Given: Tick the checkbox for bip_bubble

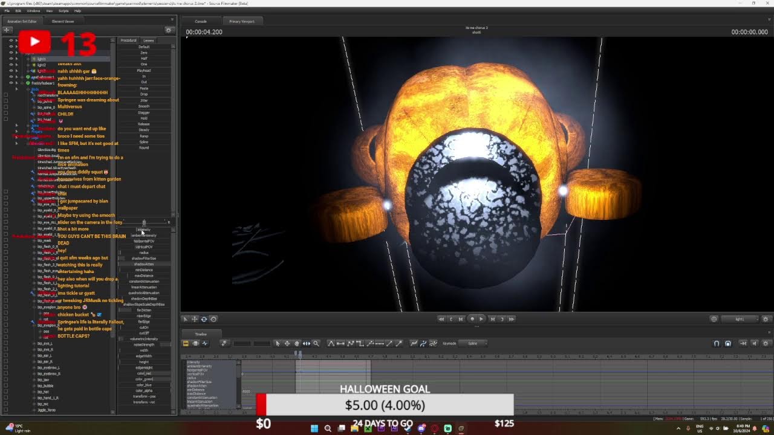Looking at the screenshot, I should 6,385.
